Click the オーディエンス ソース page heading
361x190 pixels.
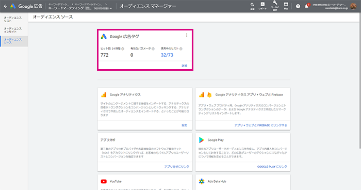point(53,17)
